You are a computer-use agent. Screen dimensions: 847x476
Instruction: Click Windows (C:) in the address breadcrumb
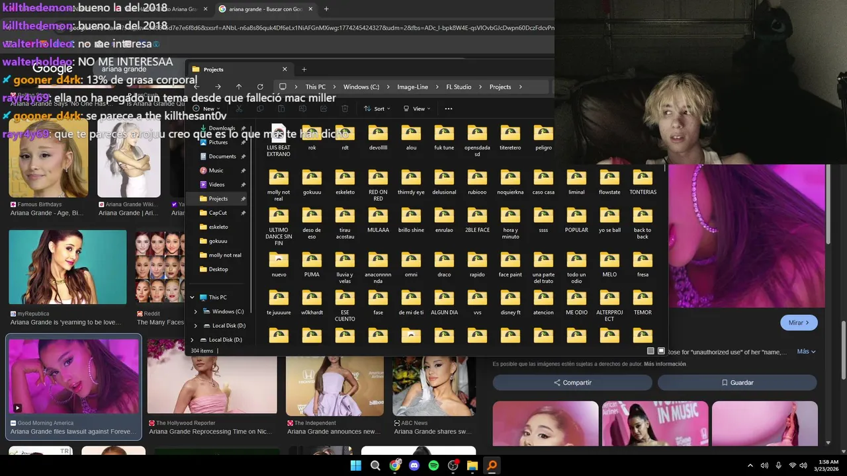tap(361, 87)
